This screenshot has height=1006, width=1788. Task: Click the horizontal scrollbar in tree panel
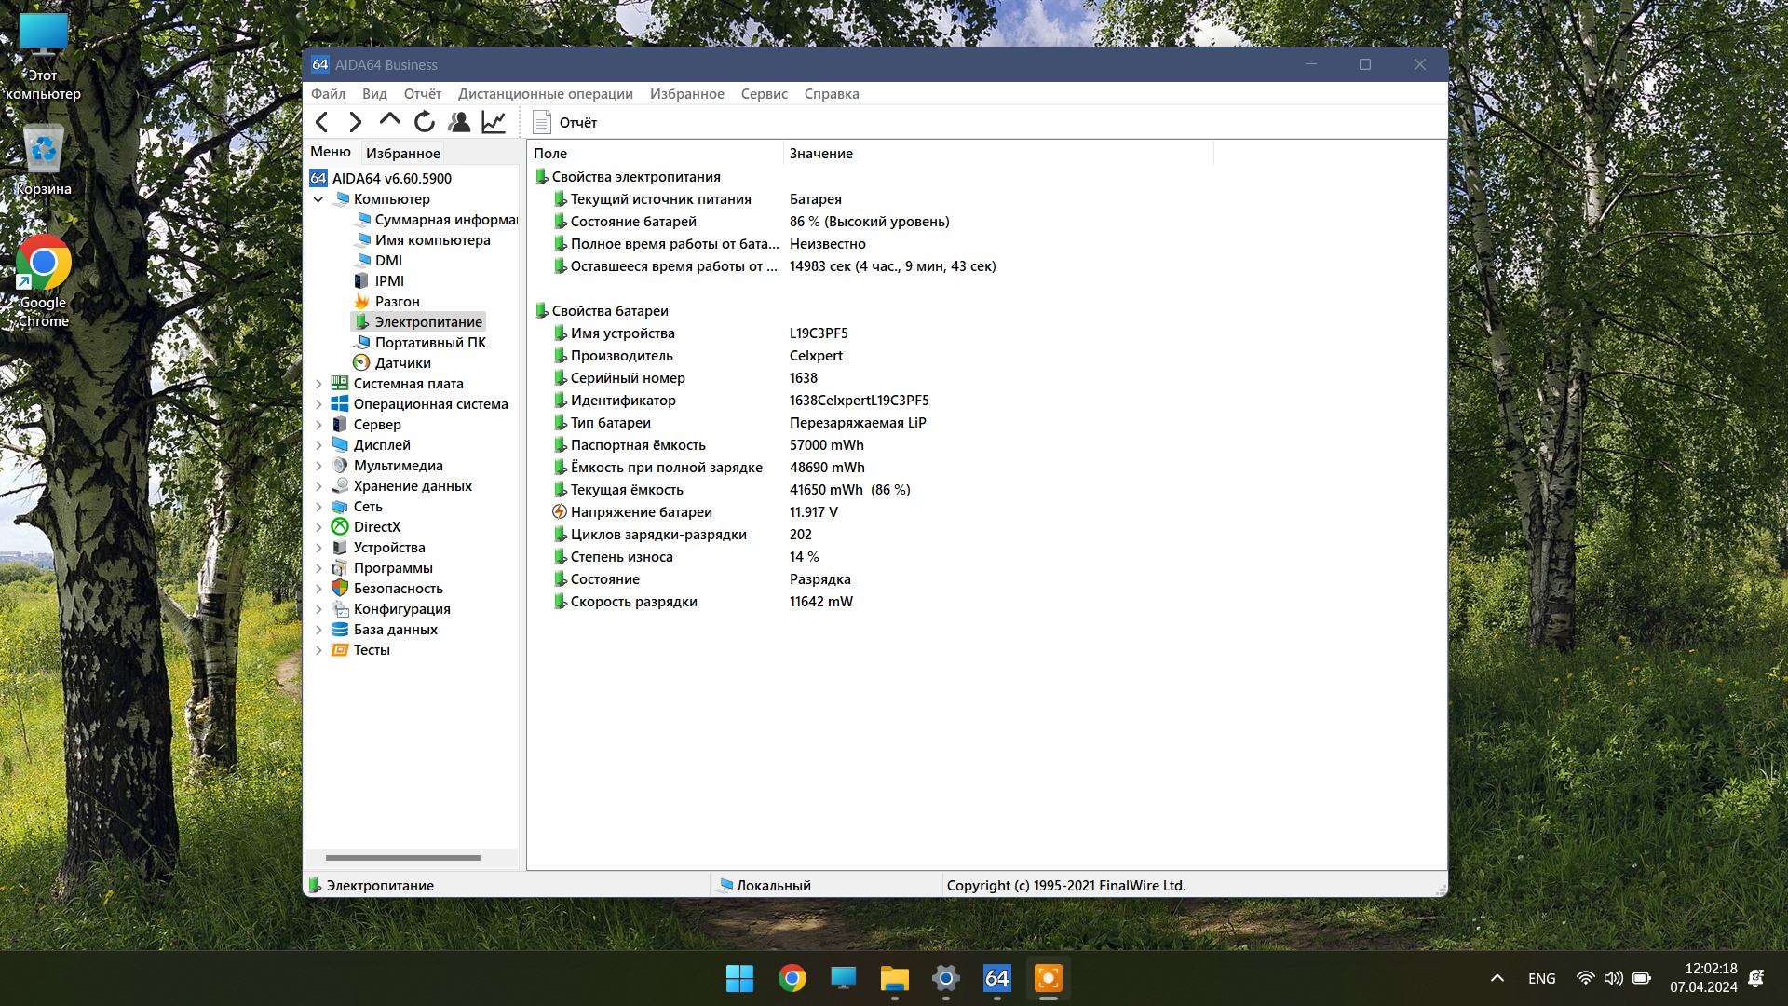[x=402, y=858]
